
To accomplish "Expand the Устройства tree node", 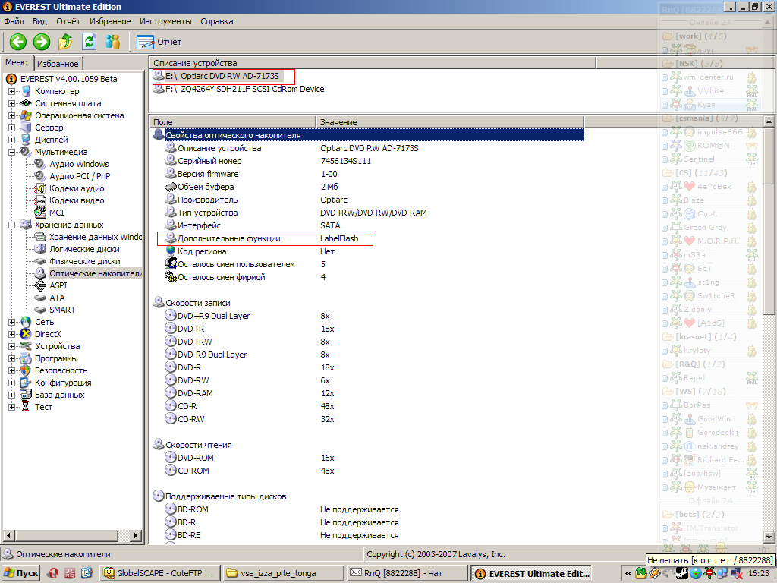I will [11, 346].
